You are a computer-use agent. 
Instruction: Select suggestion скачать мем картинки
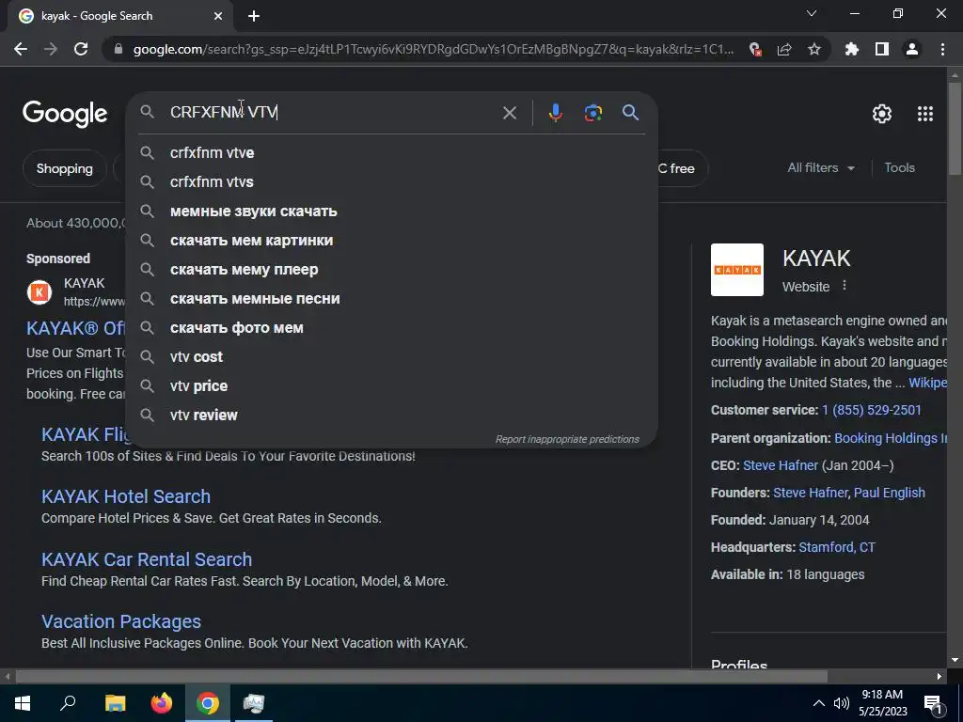[x=392, y=240]
